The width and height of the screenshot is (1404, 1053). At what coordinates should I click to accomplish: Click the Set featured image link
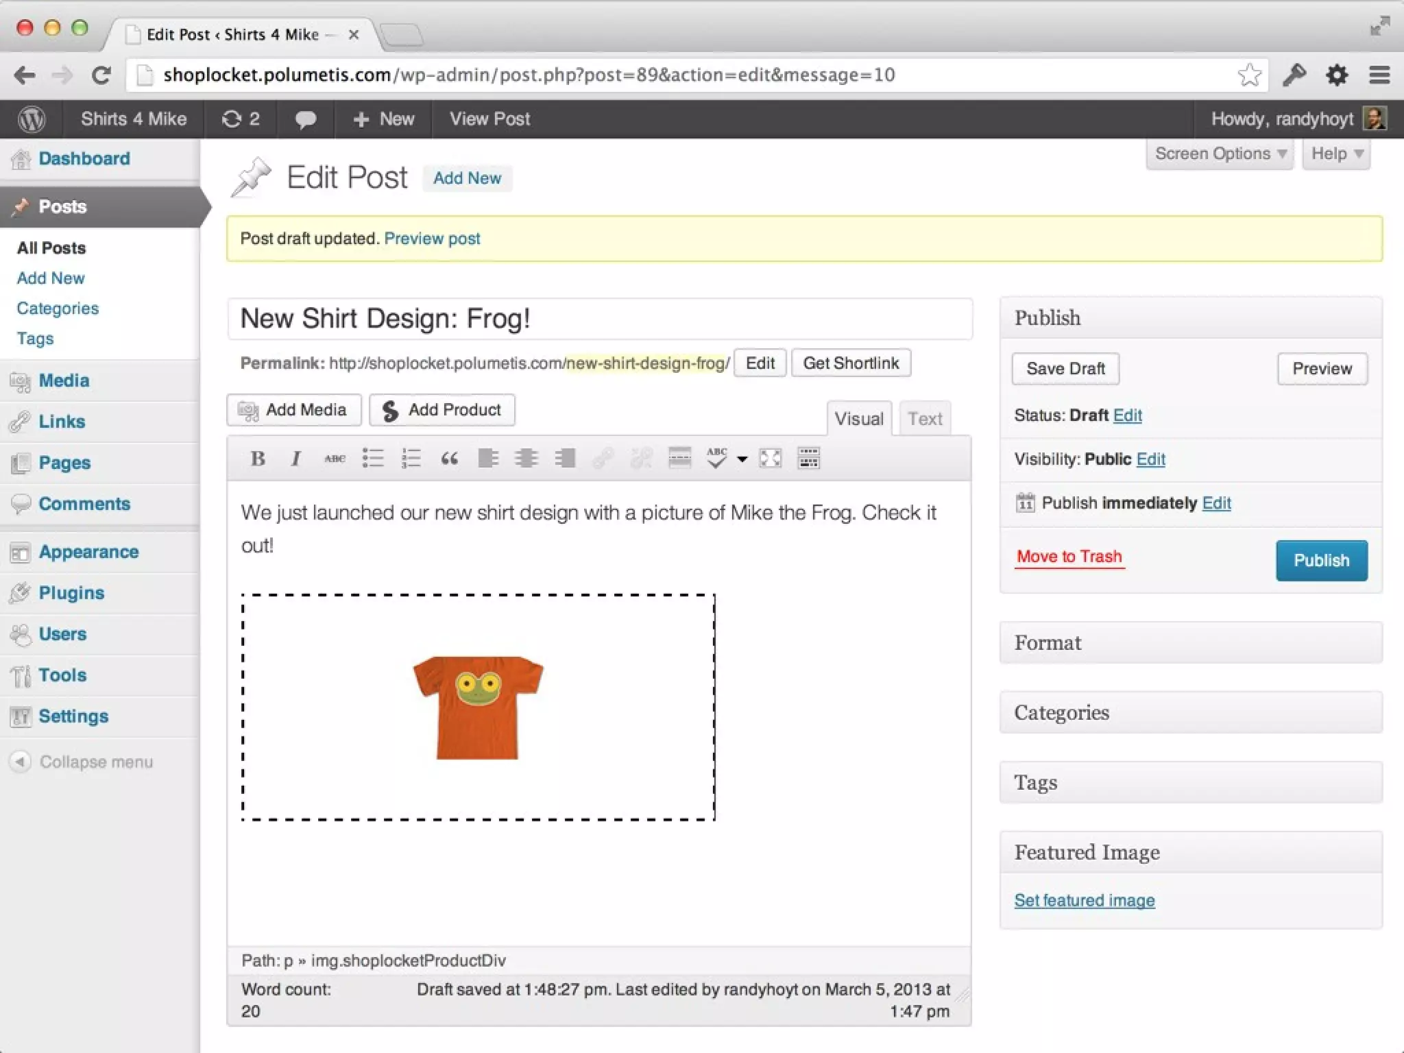pos(1084,900)
